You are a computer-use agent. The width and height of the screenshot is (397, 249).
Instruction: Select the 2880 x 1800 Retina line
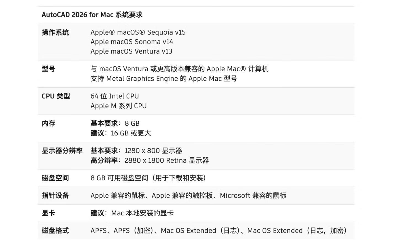(x=167, y=160)
